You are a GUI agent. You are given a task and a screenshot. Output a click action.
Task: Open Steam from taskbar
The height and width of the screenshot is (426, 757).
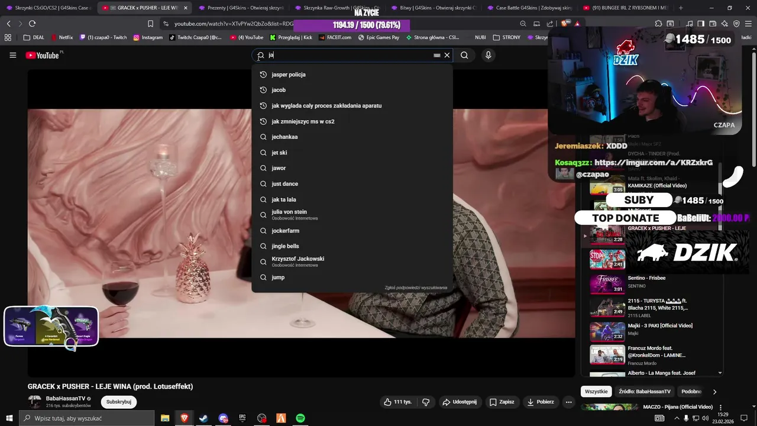(203, 418)
